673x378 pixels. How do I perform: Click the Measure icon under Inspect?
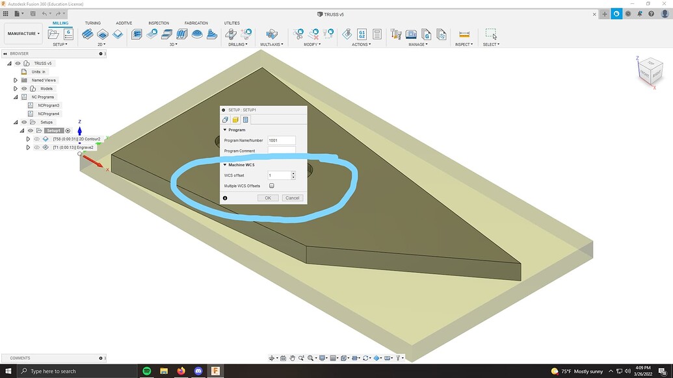[x=464, y=34]
